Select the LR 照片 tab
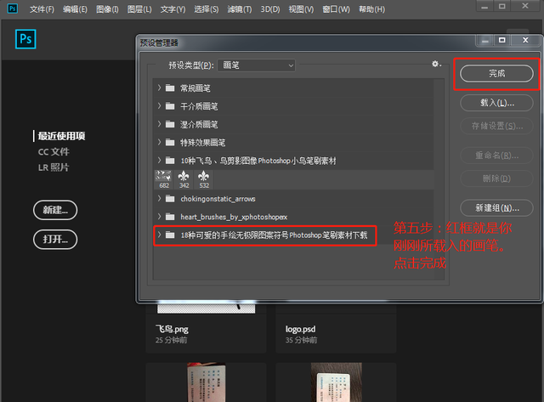 click(54, 167)
